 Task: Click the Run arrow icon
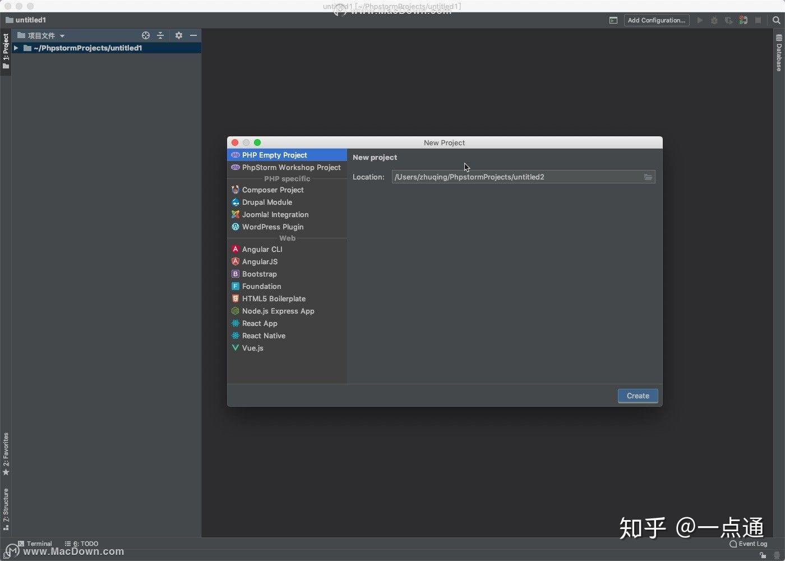pos(700,20)
